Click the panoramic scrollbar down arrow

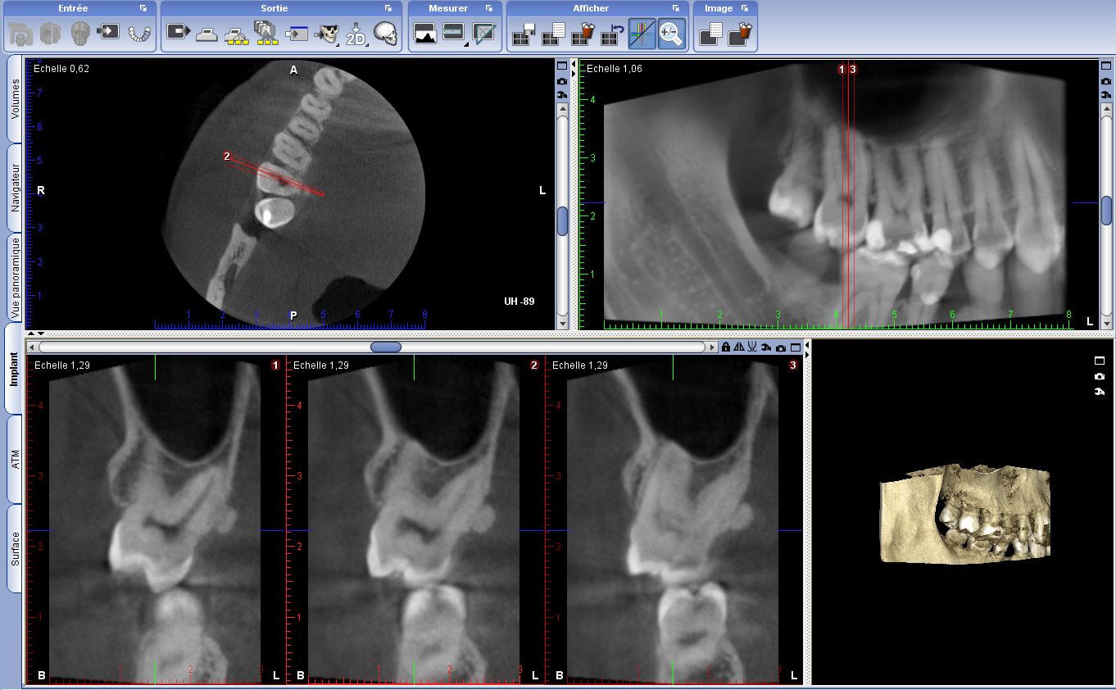1106,325
